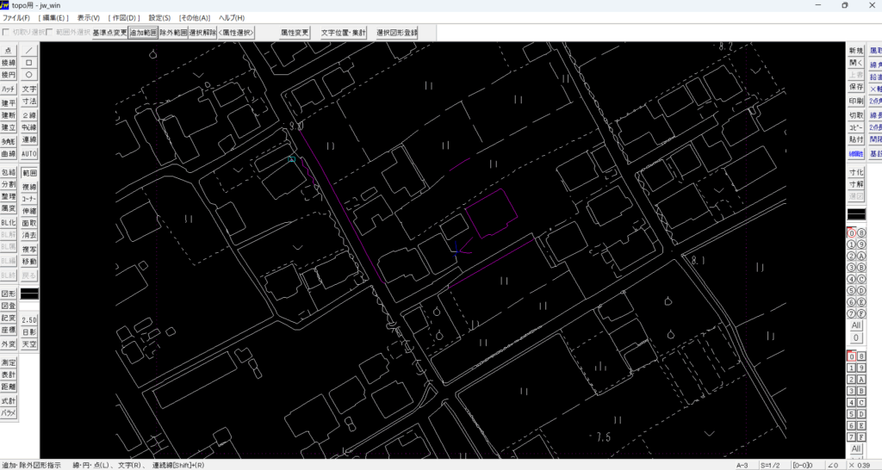Activate the 測定 measure tool
This screenshot has width=882, height=470.
(x=9, y=362)
